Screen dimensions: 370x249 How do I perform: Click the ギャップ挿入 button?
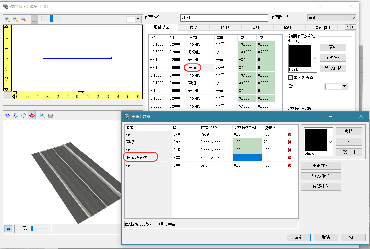[x=321, y=176]
